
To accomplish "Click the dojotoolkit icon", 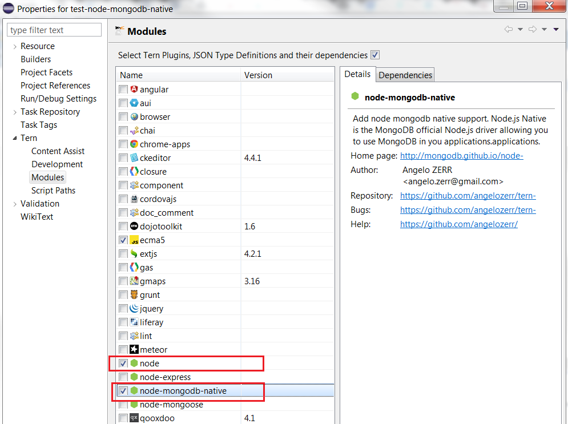I will 135,226.
